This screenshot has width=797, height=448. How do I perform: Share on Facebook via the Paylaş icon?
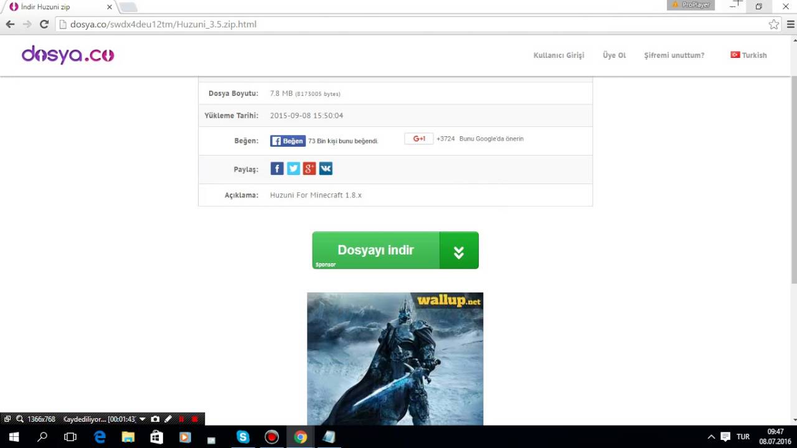click(x=277, y=169)
